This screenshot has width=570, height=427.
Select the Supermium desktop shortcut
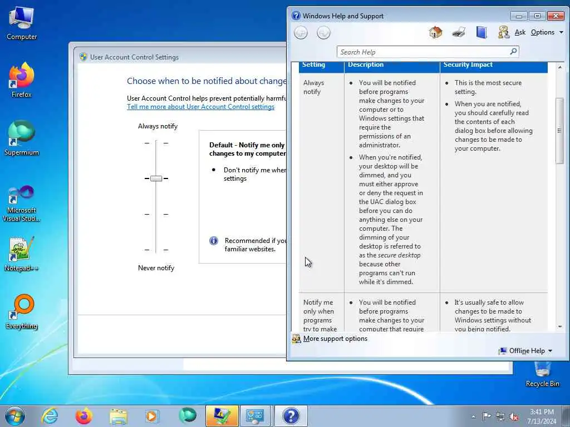(22, 138)
